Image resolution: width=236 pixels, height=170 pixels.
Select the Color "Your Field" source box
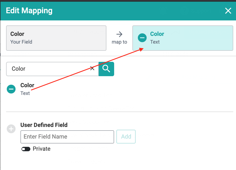click(x=56, y=38)
